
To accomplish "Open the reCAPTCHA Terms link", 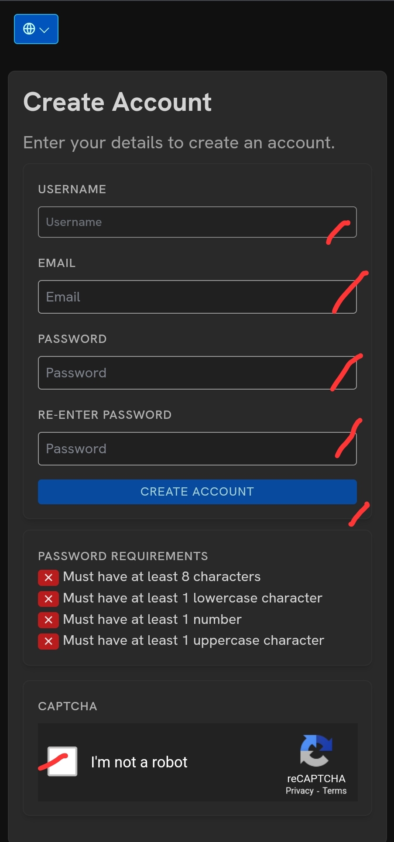I will [x=335, y=791].
